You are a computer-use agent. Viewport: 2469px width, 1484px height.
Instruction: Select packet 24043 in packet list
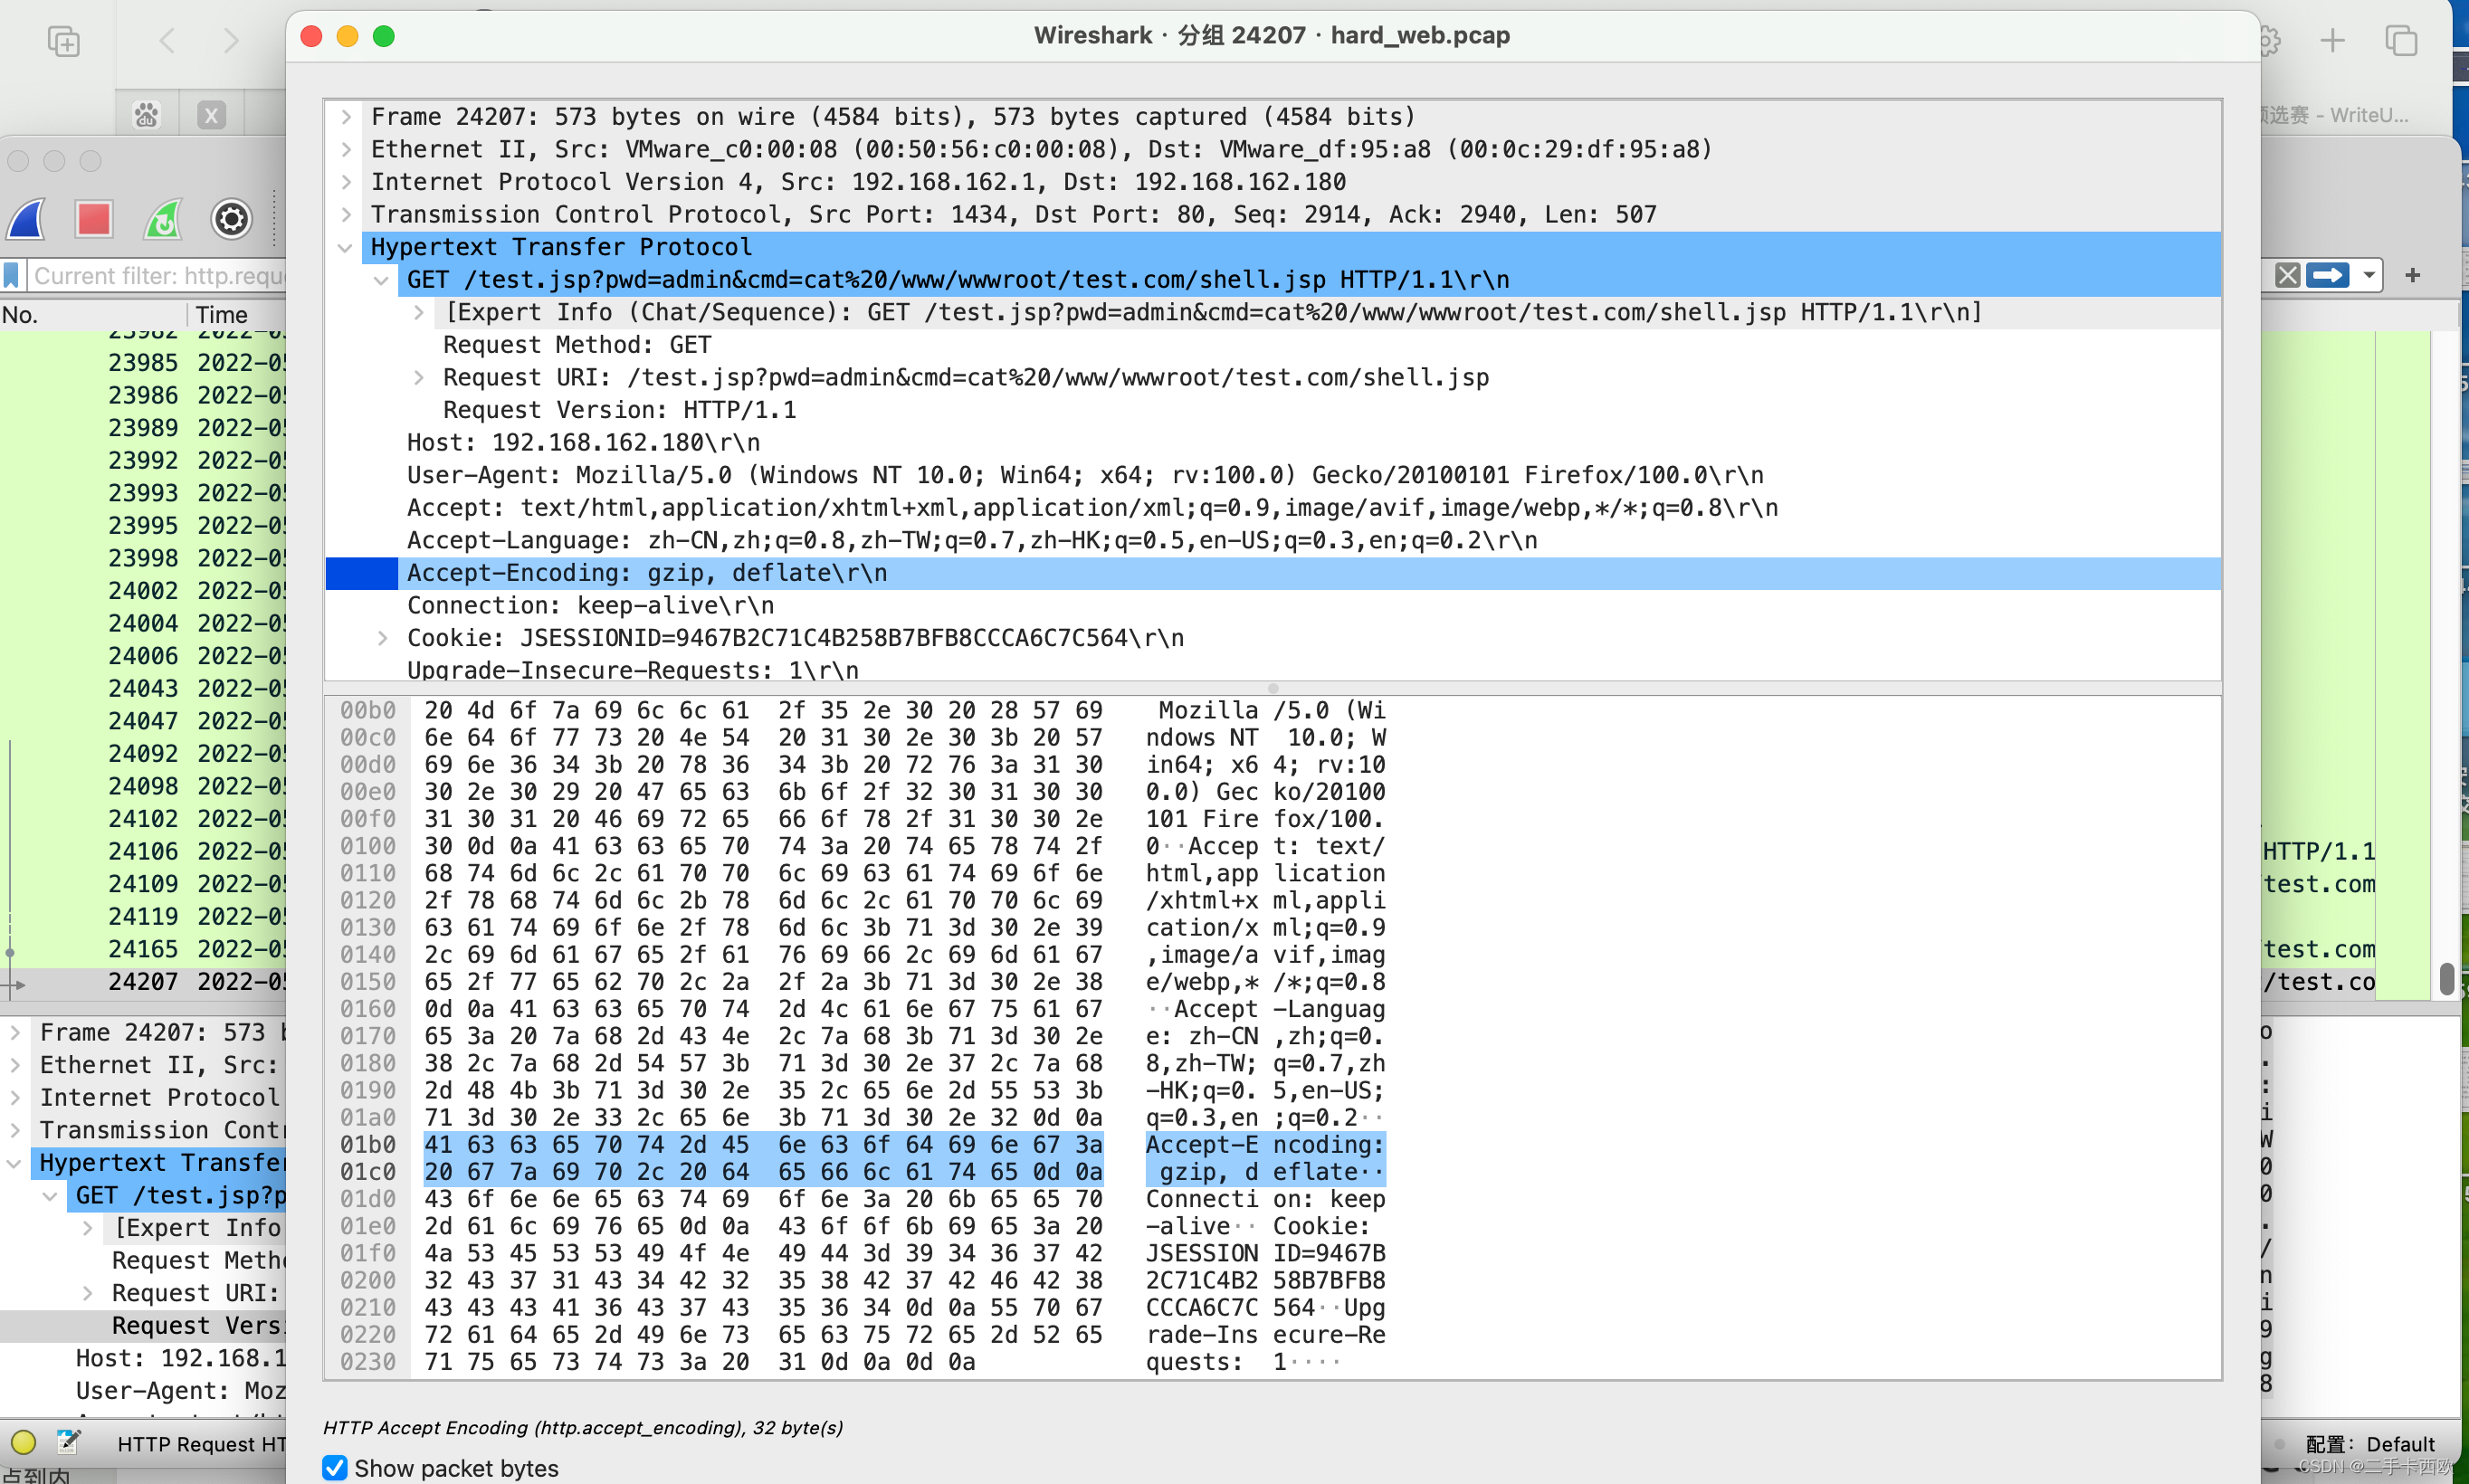143,688
